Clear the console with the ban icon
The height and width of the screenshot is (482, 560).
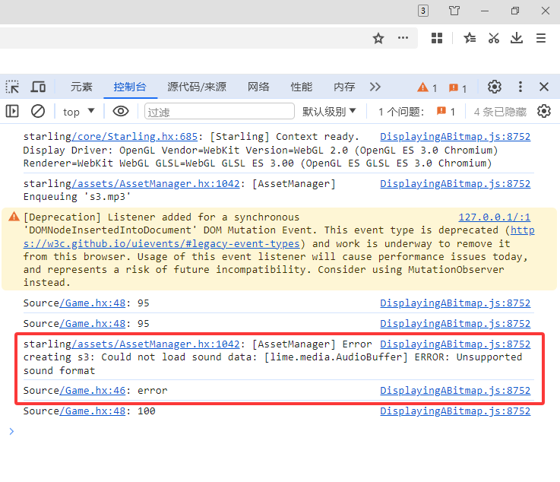[x=38, y=111]
